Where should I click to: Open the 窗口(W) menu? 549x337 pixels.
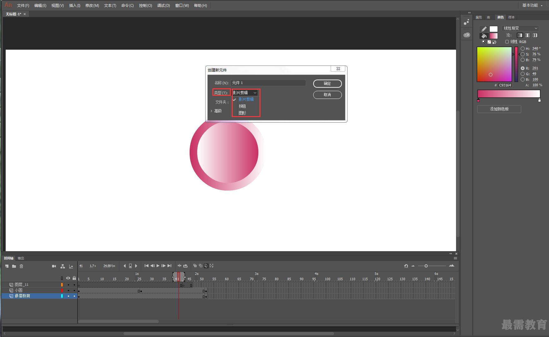click(182, 6)
